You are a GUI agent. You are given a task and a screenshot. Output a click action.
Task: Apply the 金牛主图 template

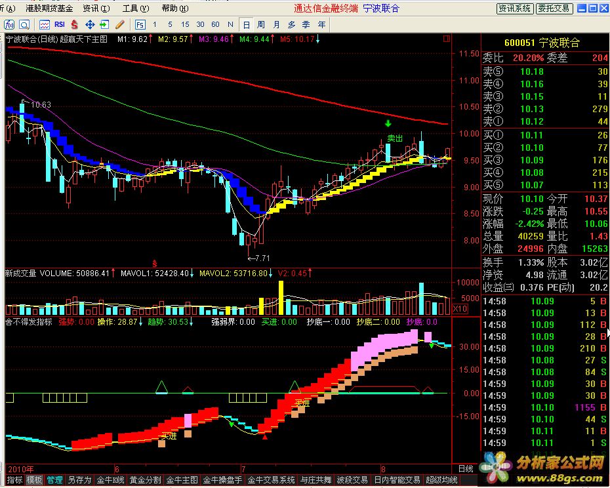click(x=182, y=480)
